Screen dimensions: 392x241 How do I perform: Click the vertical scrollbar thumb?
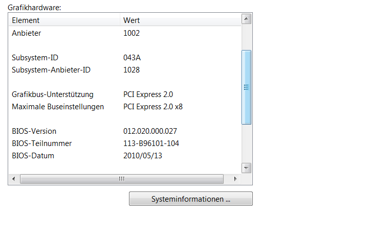246,87
